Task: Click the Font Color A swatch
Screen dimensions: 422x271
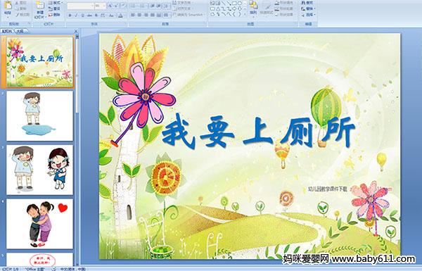Action: 120,15
